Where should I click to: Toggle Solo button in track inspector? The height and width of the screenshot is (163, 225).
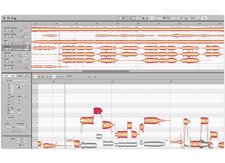click(19, 102)
